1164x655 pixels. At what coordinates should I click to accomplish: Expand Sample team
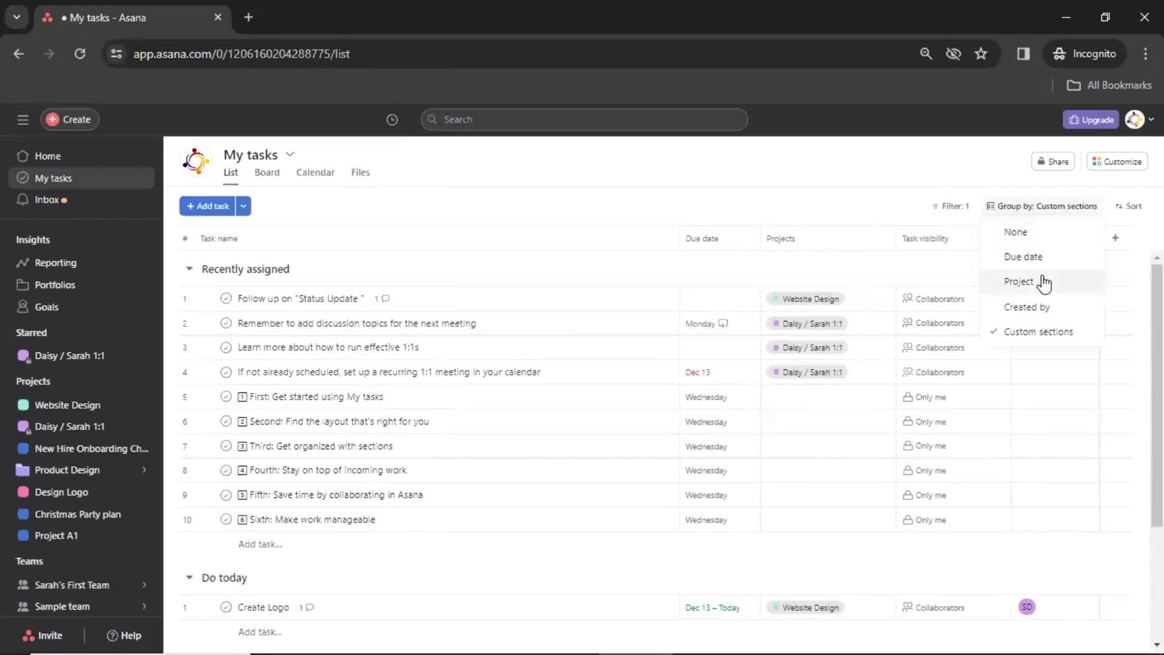(144, 606)
